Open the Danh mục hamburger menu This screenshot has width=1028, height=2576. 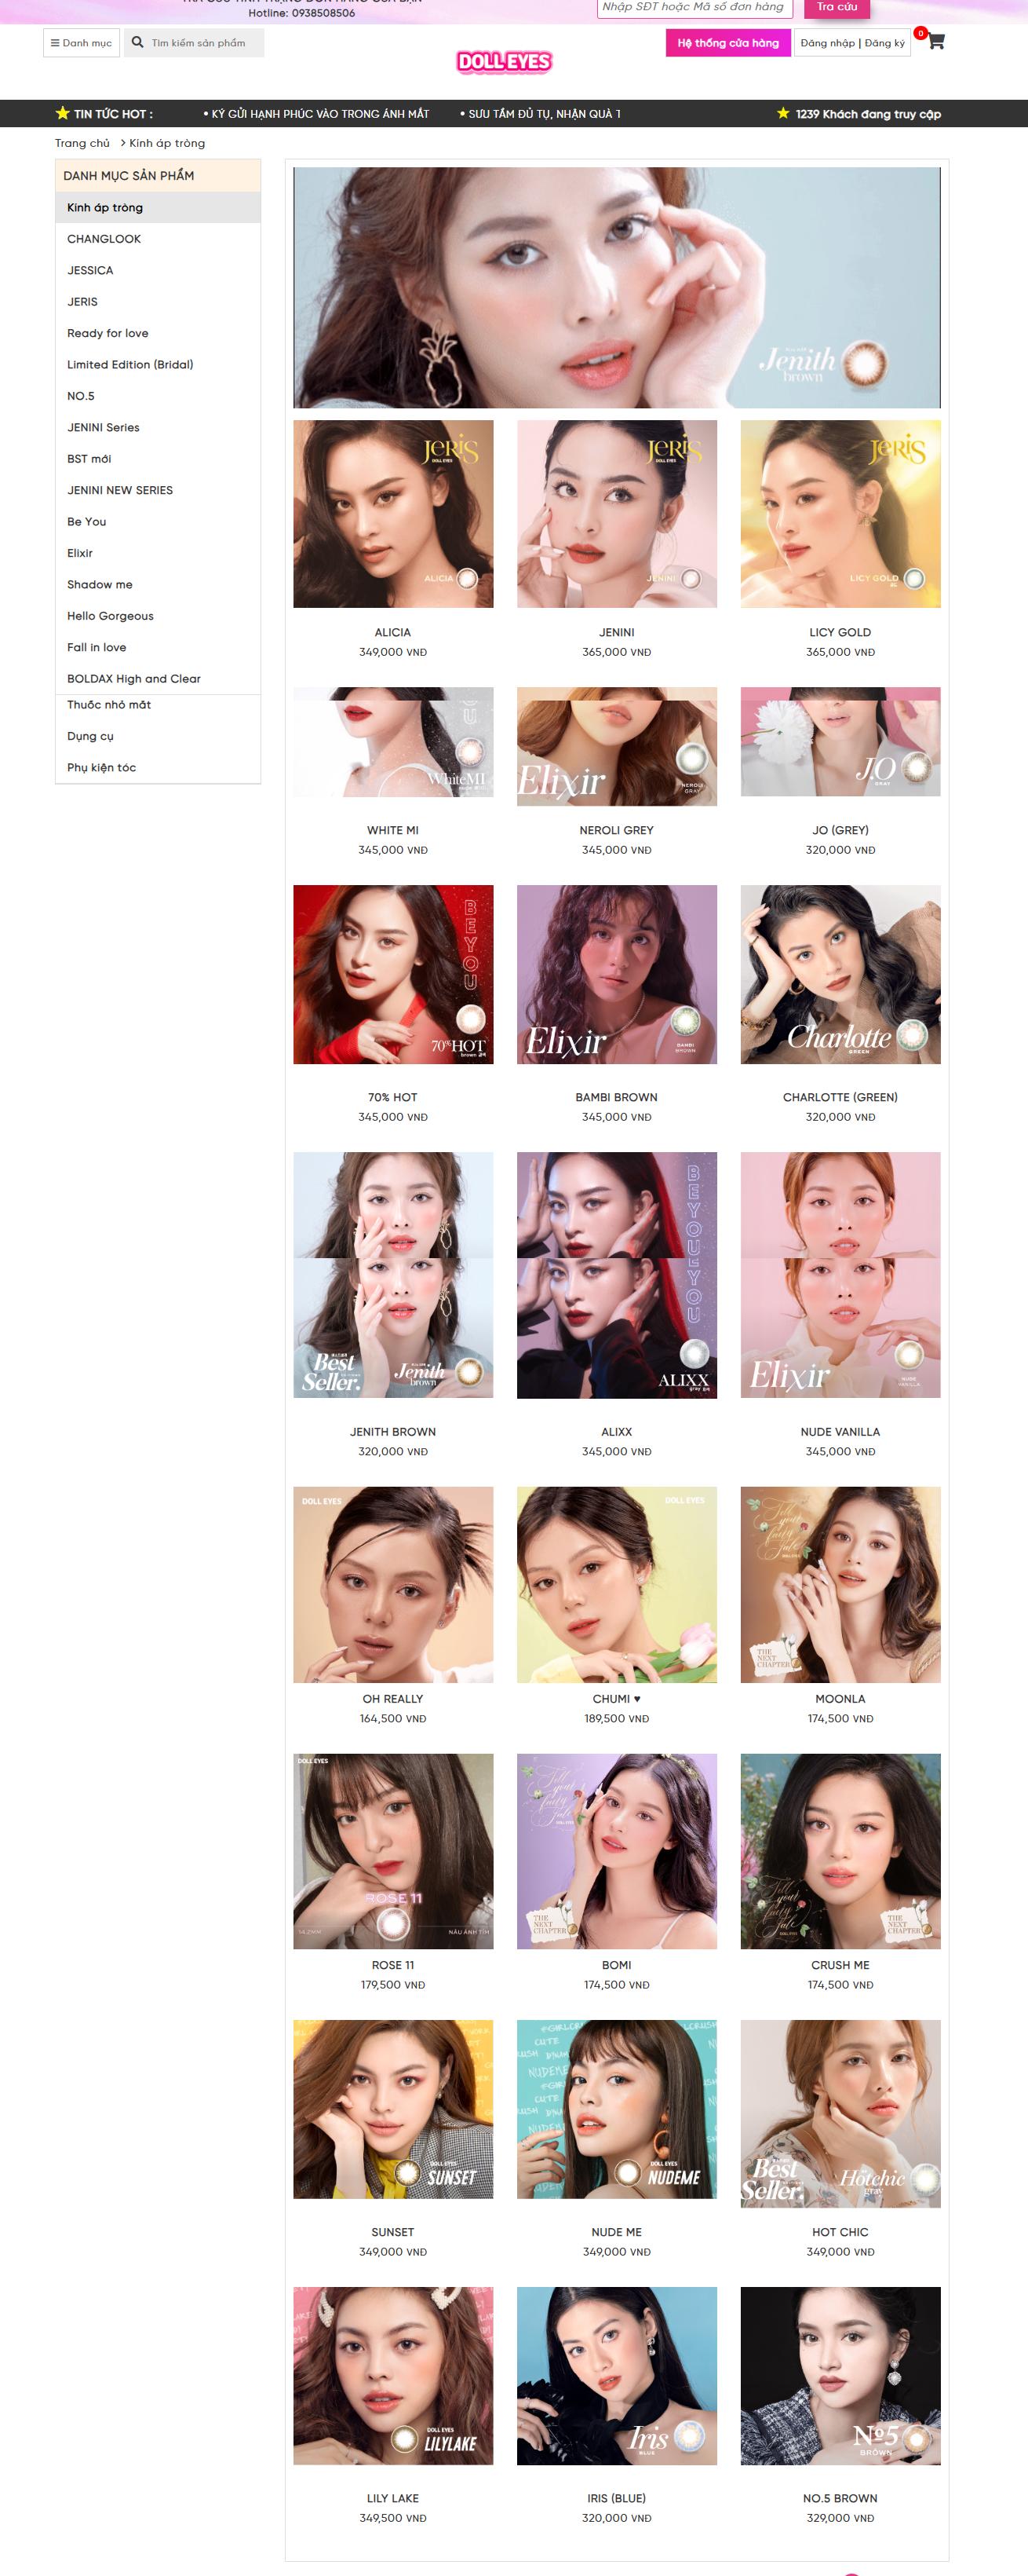tap(81, 43)
